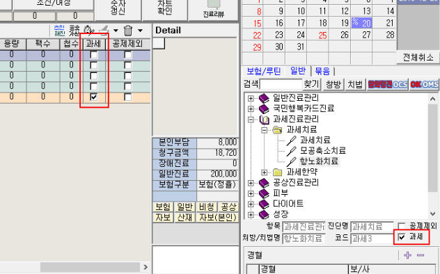
Task: Uncheck the 과세 checkbox in the orange row
Action: point(94,97)
